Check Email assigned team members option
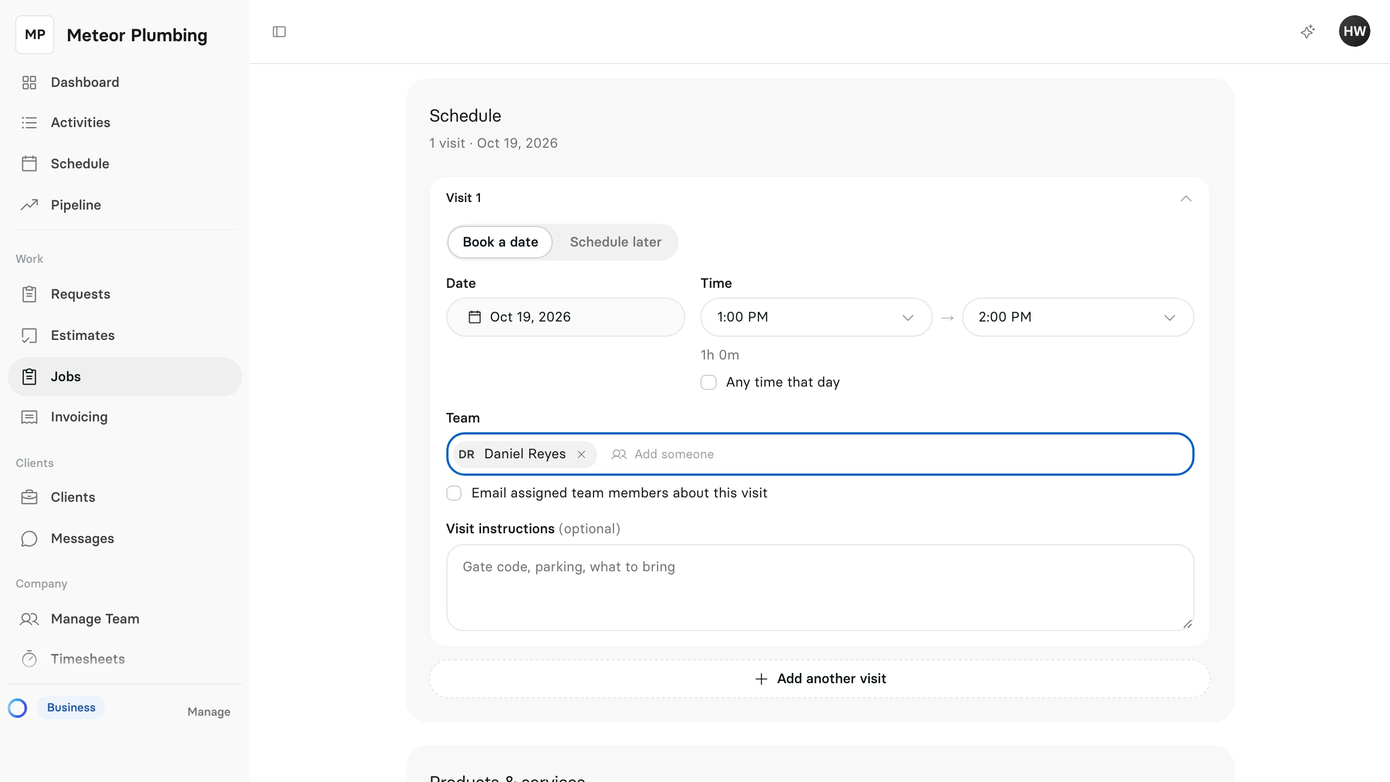Image resolution: width=1390 pixels, height=782 pixels. click(454, 493)
